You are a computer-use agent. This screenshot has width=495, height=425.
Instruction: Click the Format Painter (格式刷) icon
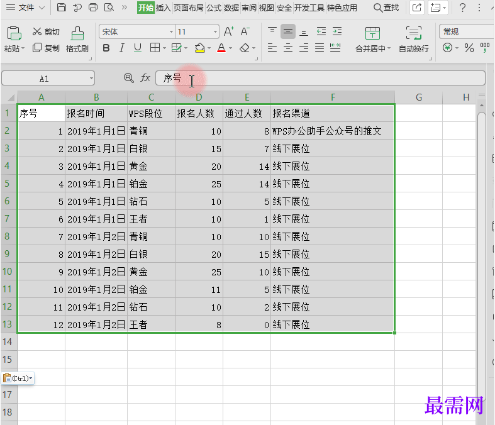pos(77,34)
